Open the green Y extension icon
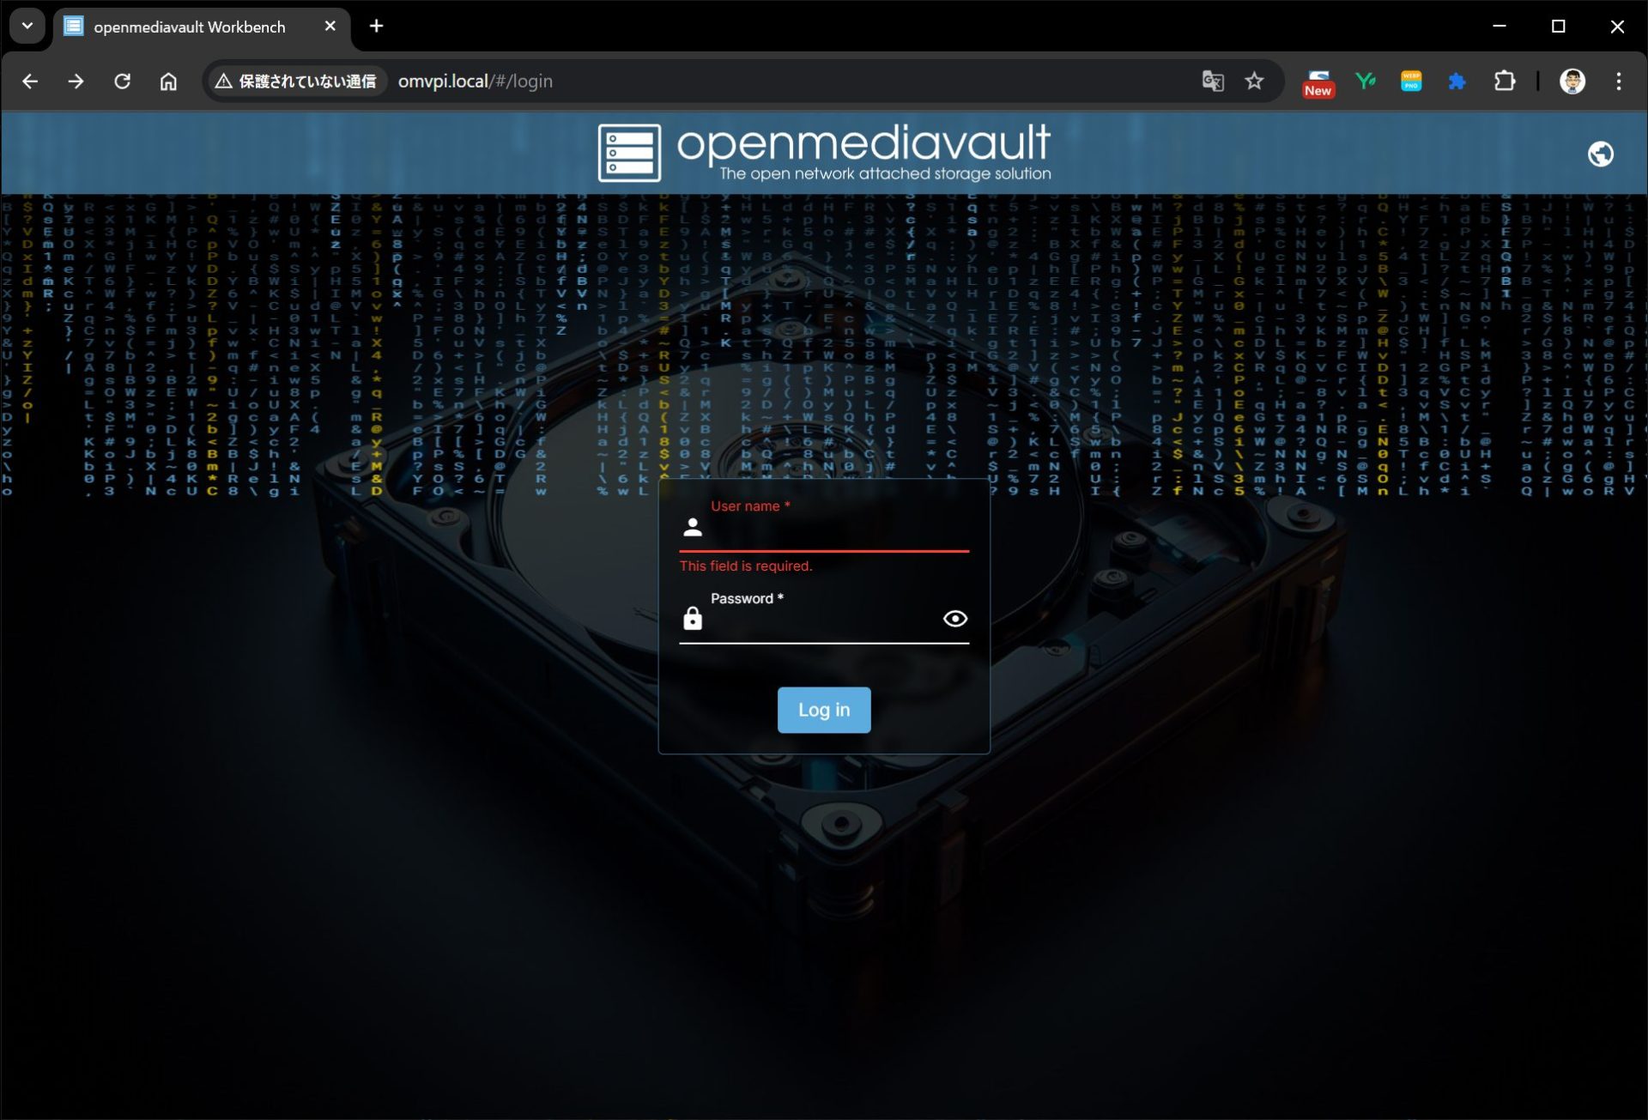This screenshot has width=1648, height=1120. [x=1365, y=82]
